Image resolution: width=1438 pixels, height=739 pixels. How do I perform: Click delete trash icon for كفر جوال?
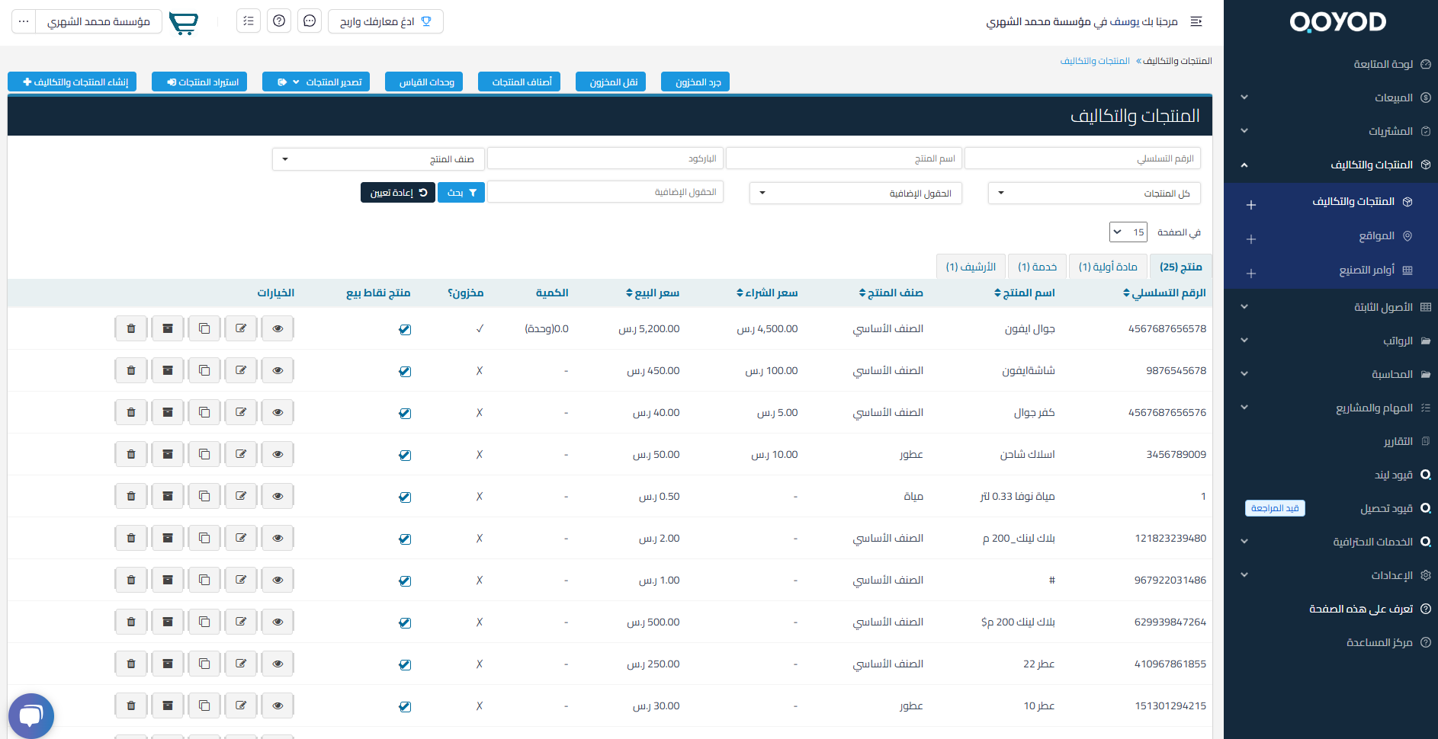tap(131, 412)
